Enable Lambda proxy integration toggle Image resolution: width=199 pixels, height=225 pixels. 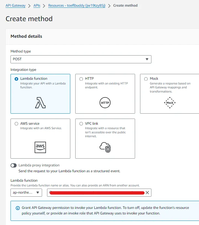pyautogui.click(x=14, y=166)
